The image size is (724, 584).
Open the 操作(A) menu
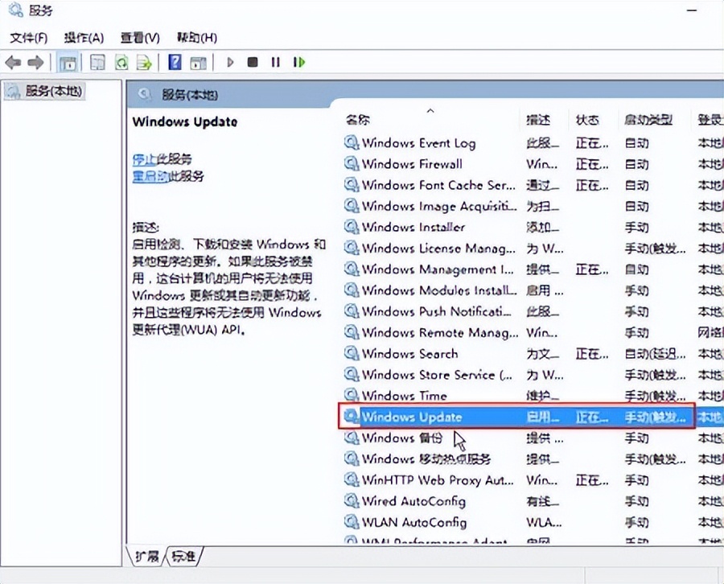tap(83, 37)
